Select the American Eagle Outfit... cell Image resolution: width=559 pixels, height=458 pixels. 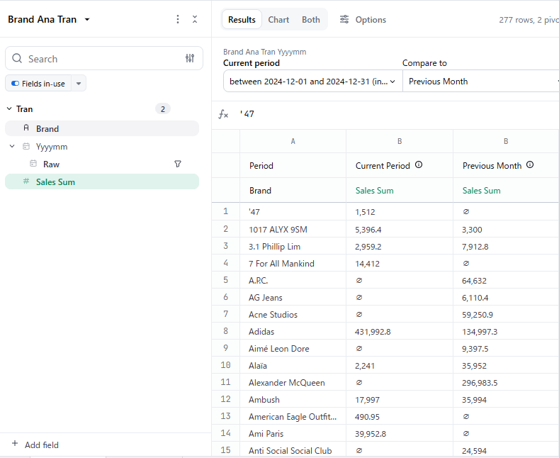pyautogui.click(x=293, y=417)
